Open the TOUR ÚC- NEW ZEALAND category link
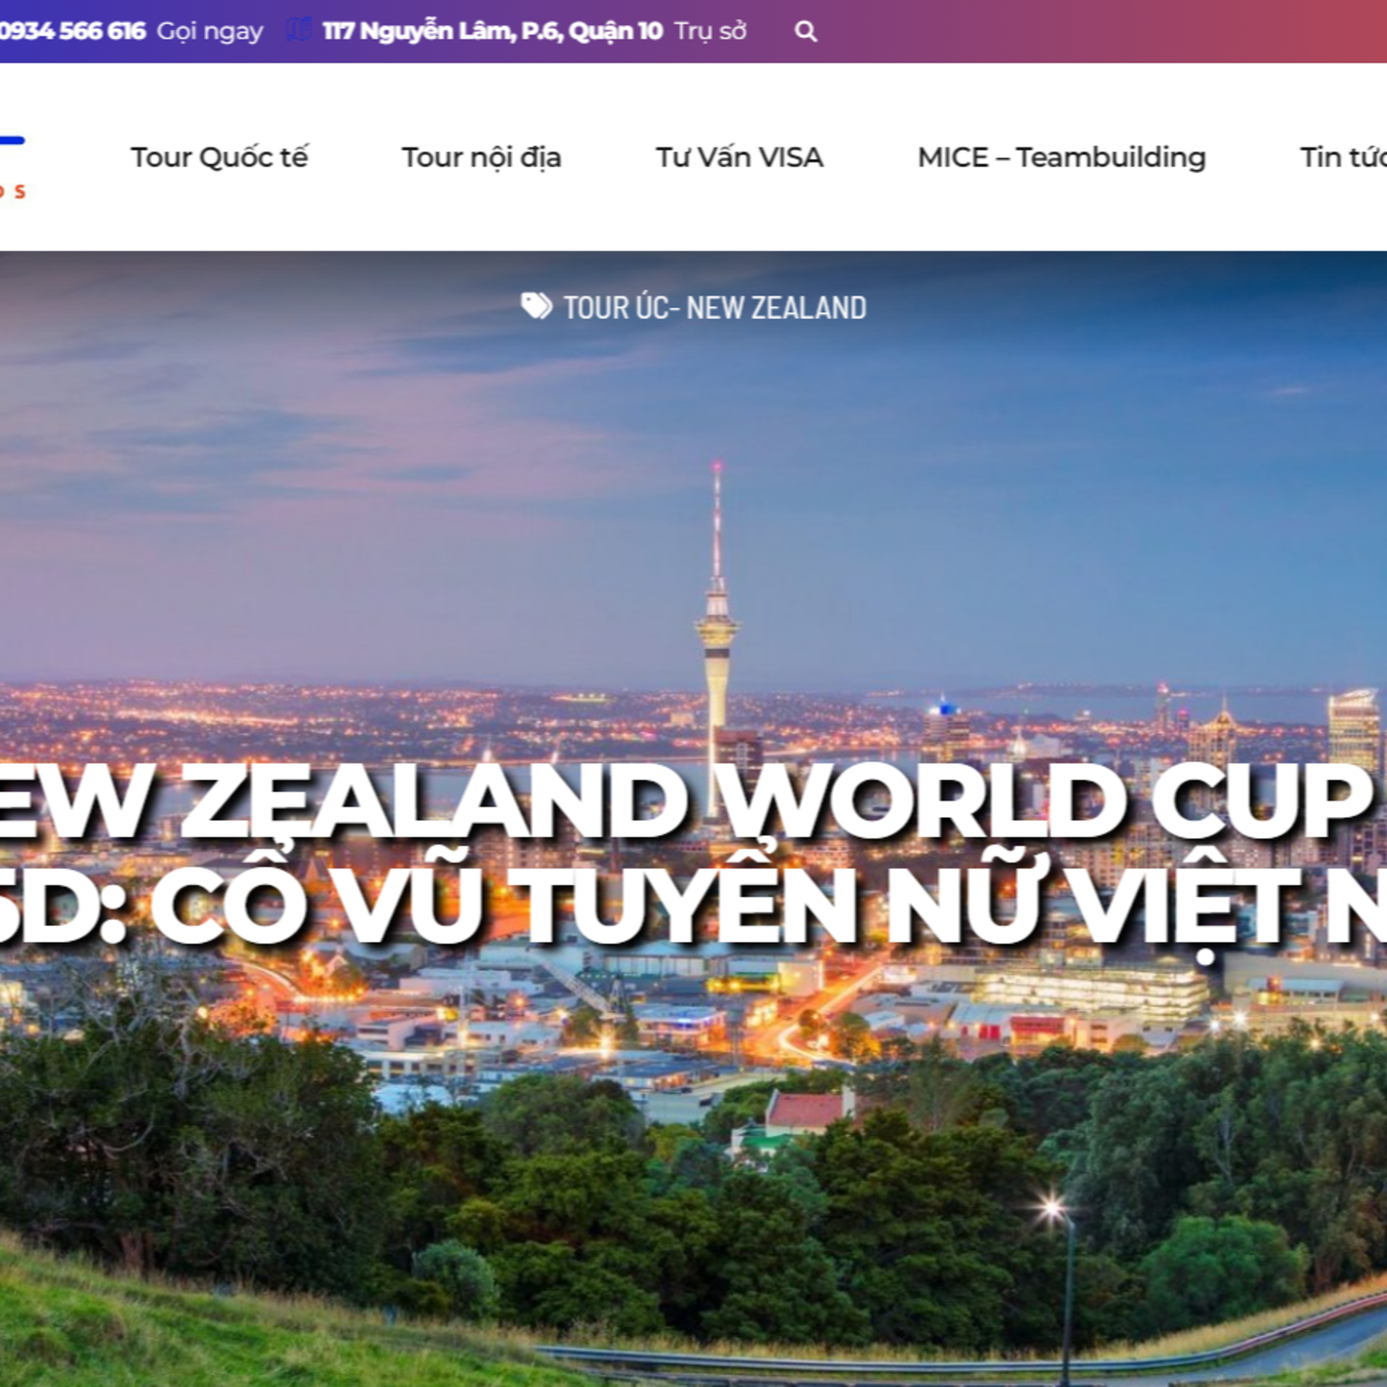This screenshot has height=1387, width=1387. [x=714, y=308]
